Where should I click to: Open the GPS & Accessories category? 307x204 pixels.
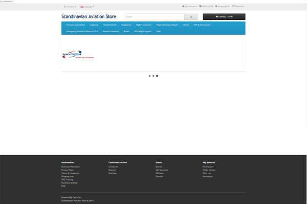pyautogui.click(x=202, y=25)
